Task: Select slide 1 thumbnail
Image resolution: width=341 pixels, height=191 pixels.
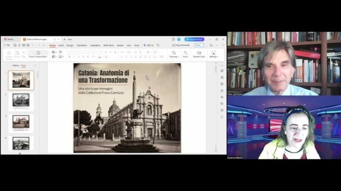Action: pos(21,80)
